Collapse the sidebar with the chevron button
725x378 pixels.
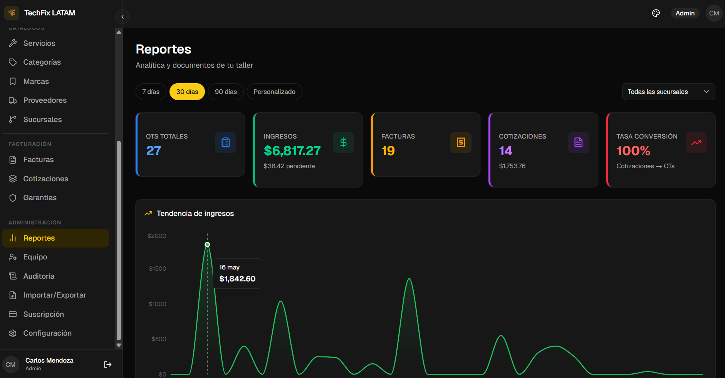(123, 17)
